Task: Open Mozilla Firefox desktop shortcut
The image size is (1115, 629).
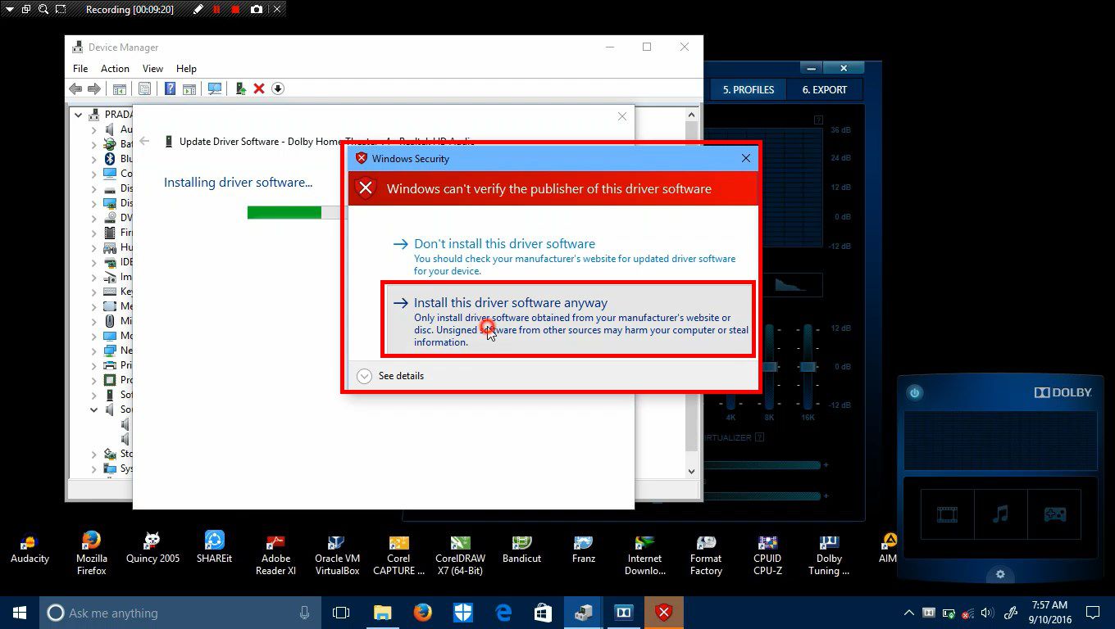Action: pyautogui.click(x=91, y=554)
